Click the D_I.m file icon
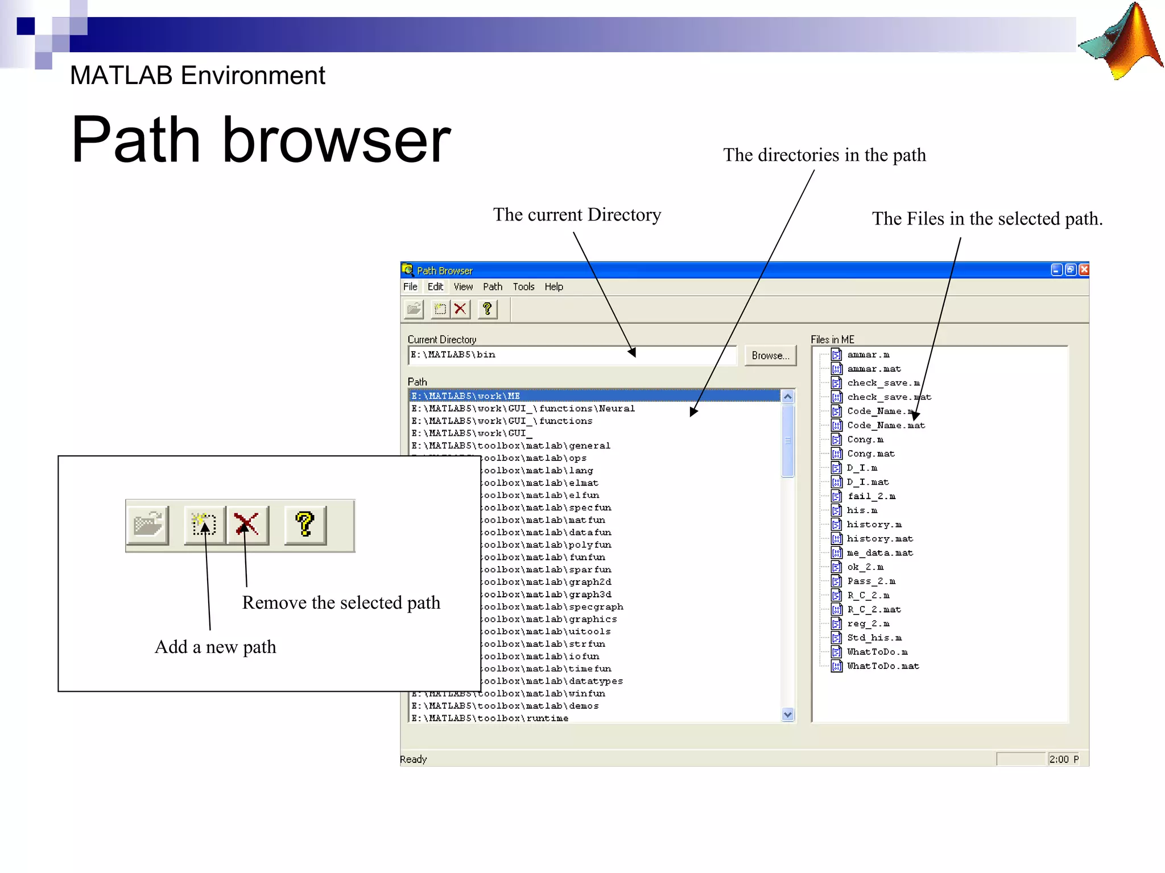The height and width of the screenshot is (873, 1165). click(x=836, y=468)
